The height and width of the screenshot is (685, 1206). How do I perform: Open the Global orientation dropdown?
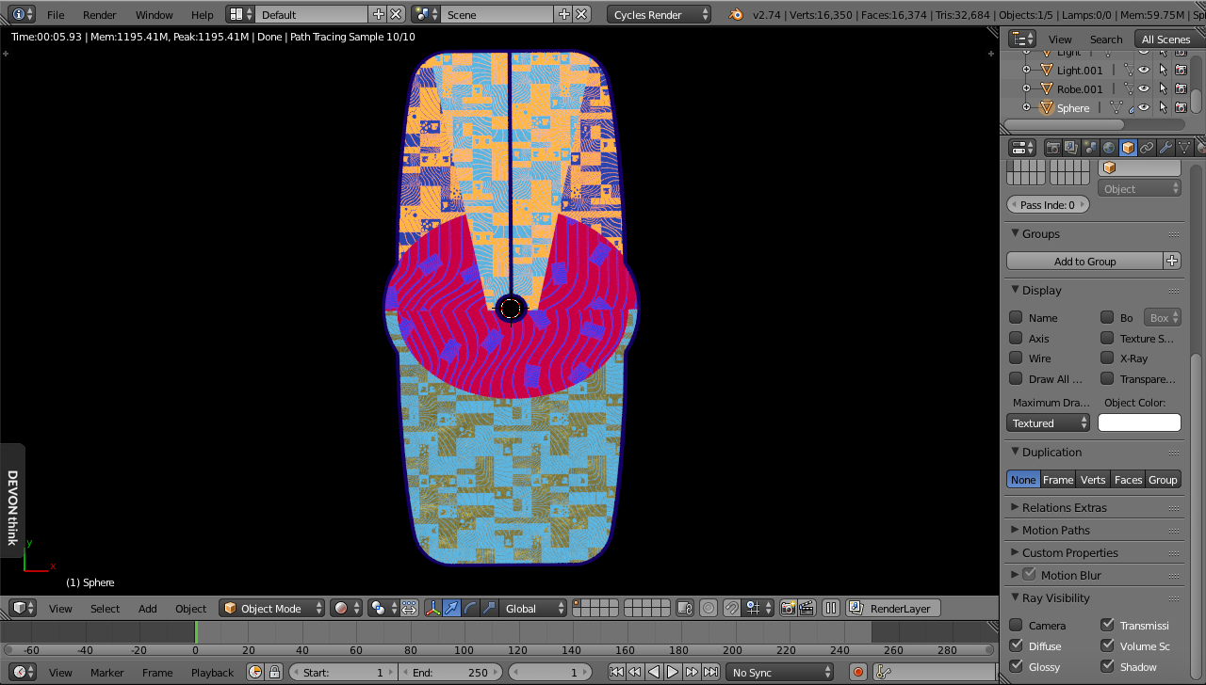click(x=533, y=608)
